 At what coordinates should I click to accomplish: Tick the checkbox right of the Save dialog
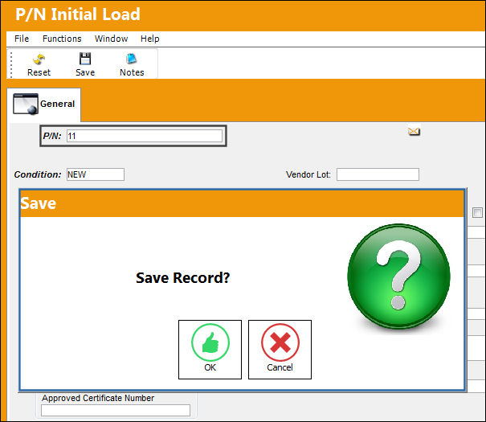pyautogui.click(x=477, y=213)
